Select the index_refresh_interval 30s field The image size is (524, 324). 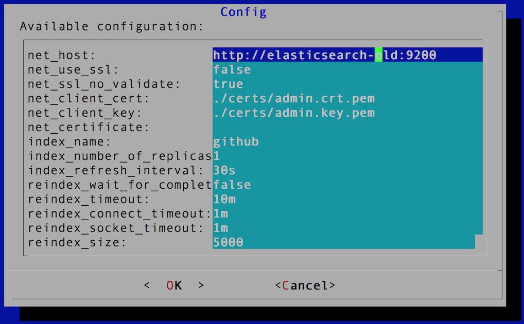(347, 170)
